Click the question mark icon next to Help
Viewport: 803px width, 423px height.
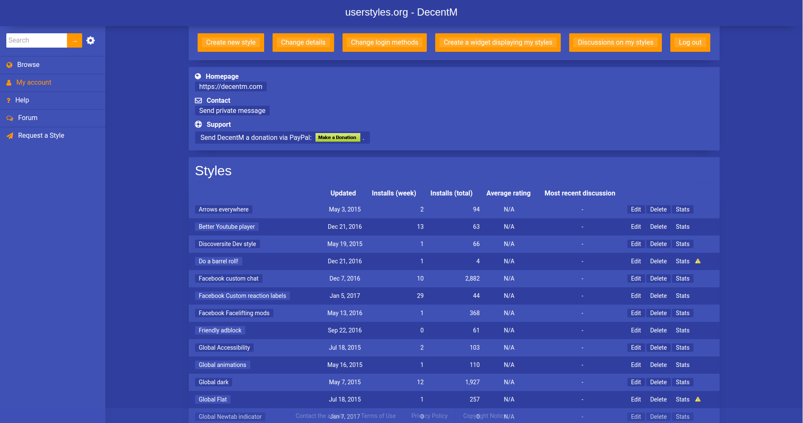[9, 100]
